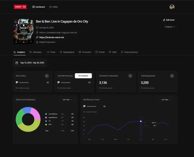Click the link chain icon beside the URL
This screenshot has height=157, width=194.
pyautogui.click(x=37, y=37)
